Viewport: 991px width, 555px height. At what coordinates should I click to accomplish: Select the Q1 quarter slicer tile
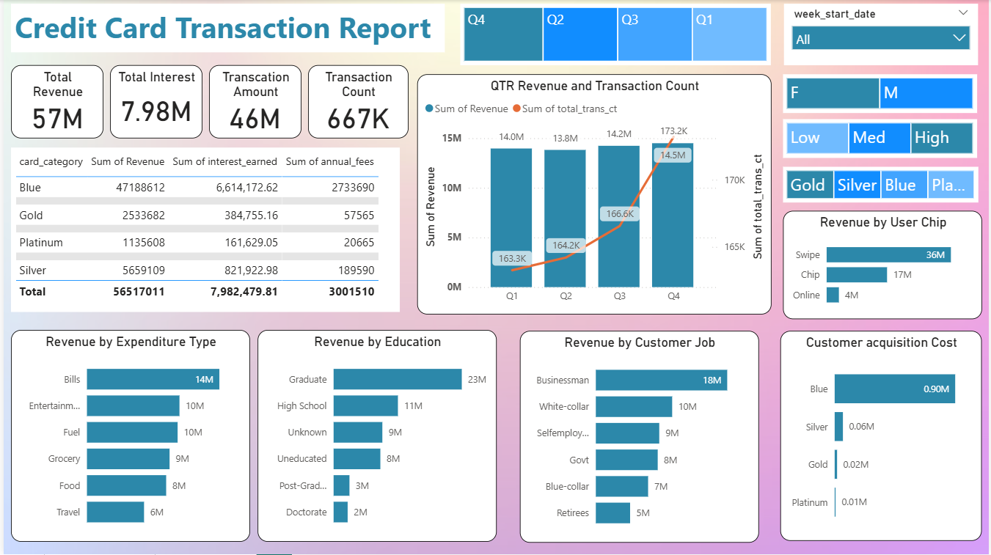tap(729, 33)
